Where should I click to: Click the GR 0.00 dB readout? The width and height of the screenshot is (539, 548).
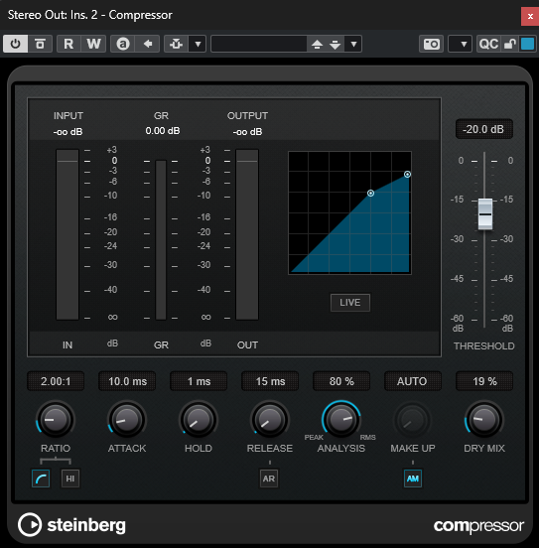163,131
